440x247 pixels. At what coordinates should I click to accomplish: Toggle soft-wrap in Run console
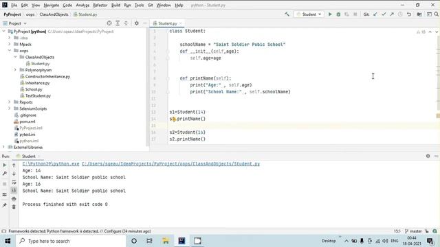point(14,182)
